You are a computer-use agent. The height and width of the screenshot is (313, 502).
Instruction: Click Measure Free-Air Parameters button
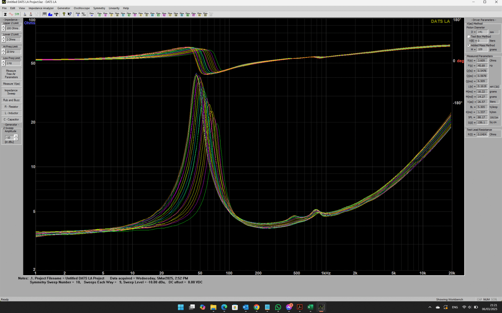[11, 74]
